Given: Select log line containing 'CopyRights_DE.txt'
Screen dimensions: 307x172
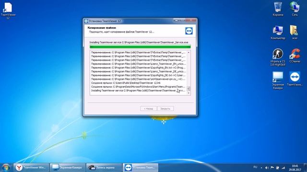Looking at the screenshot, I should (x=138, y=75).
